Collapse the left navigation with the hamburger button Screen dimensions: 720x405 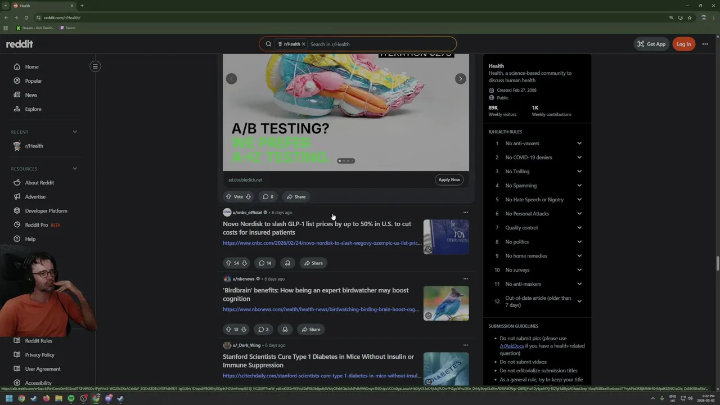click(95, 66)
